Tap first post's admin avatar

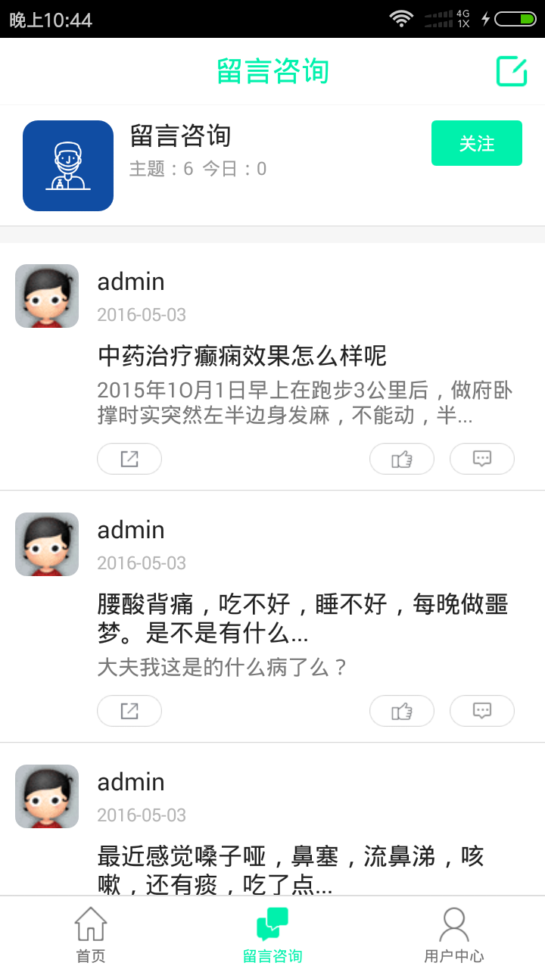(x=47, y=296)
